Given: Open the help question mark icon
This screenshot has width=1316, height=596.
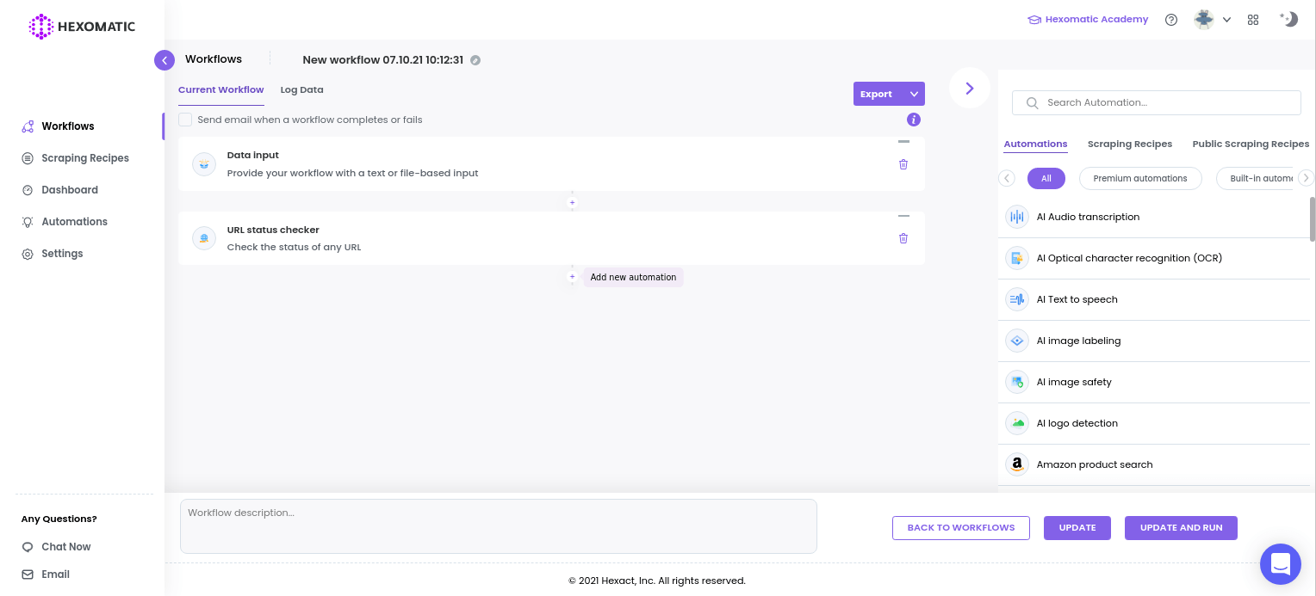Looking at the screenshot, I should (1170, 20).
